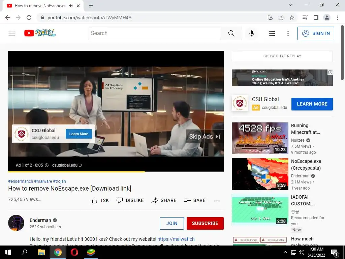This screenshot has width=345, height=259.
Task: Open YouTube settings three-dot menu
Action: click(x=288, y=33)
